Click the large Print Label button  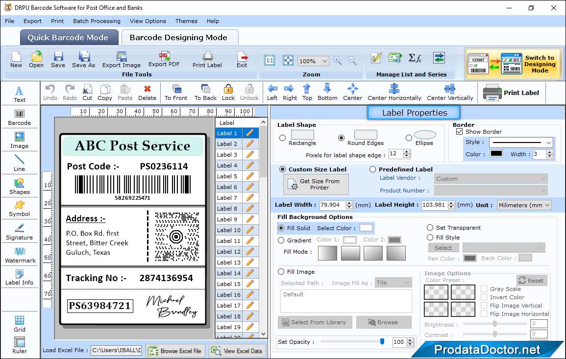pyautogui.click(x=511, y=93)
